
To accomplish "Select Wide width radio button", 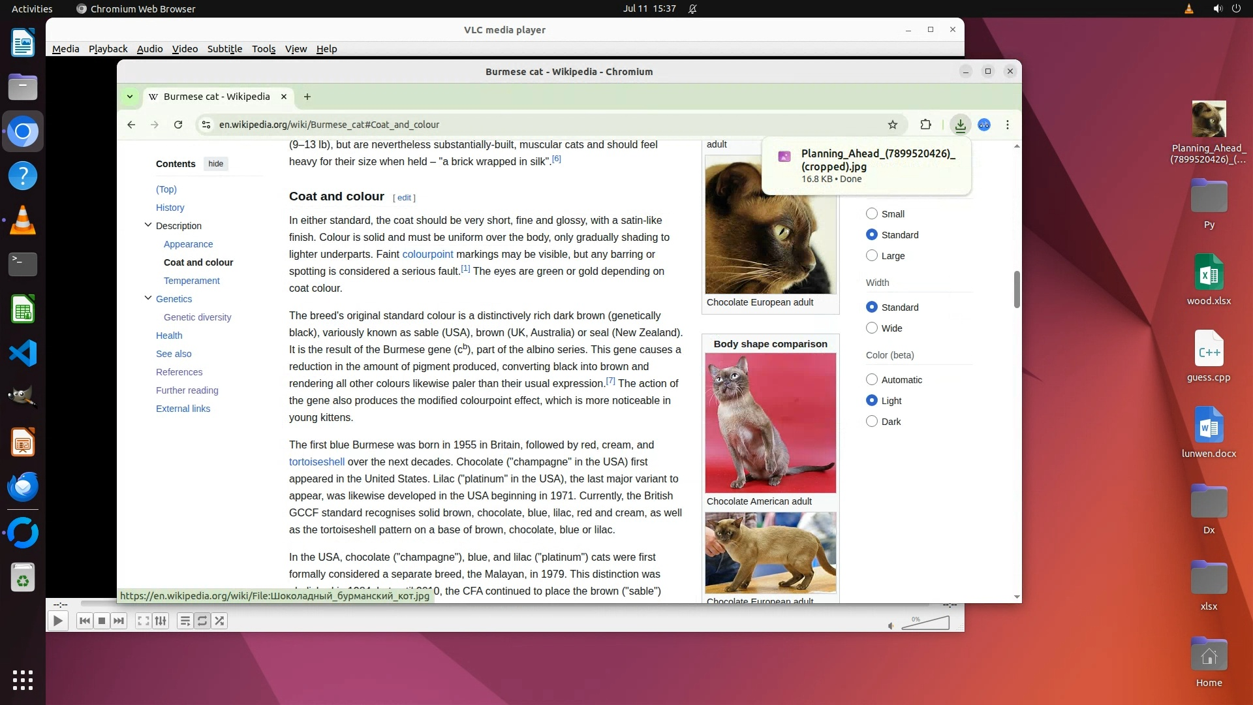I will click(872, 328).
